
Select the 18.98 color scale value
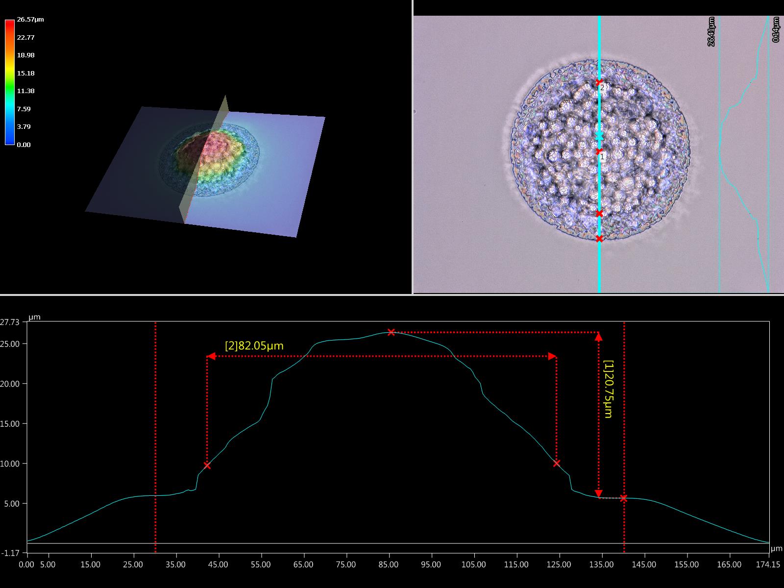[x=25, y=55]
